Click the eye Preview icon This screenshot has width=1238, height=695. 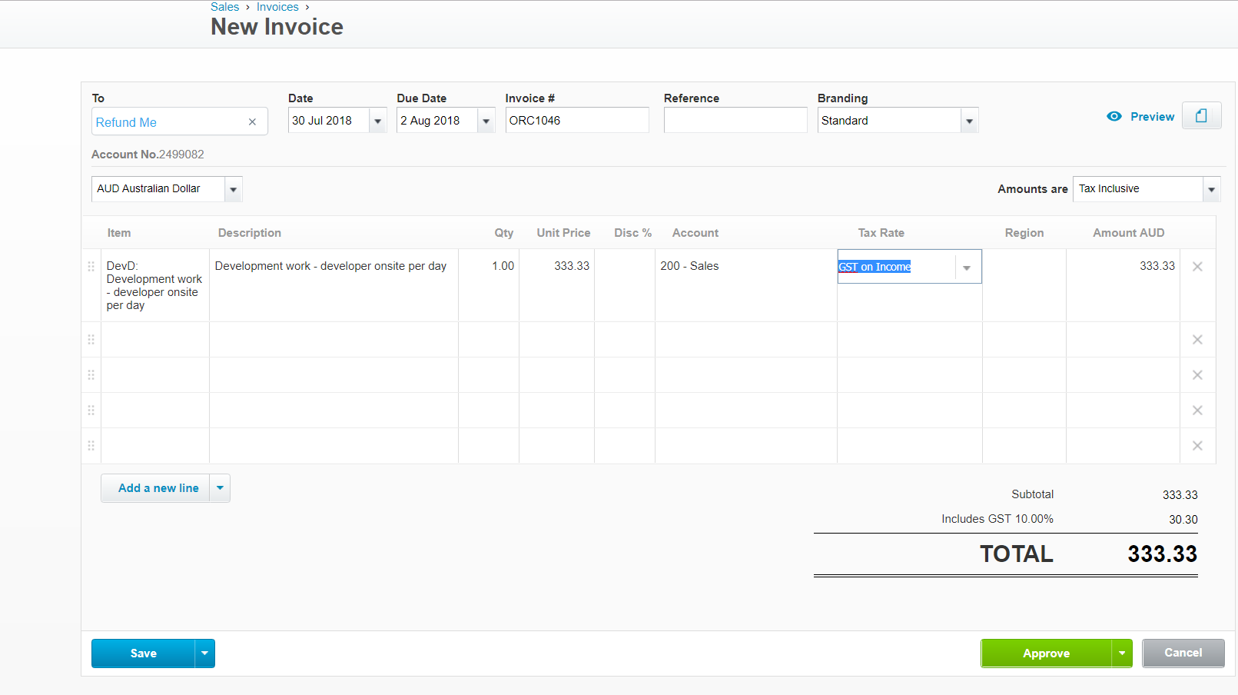point(1114,117)
